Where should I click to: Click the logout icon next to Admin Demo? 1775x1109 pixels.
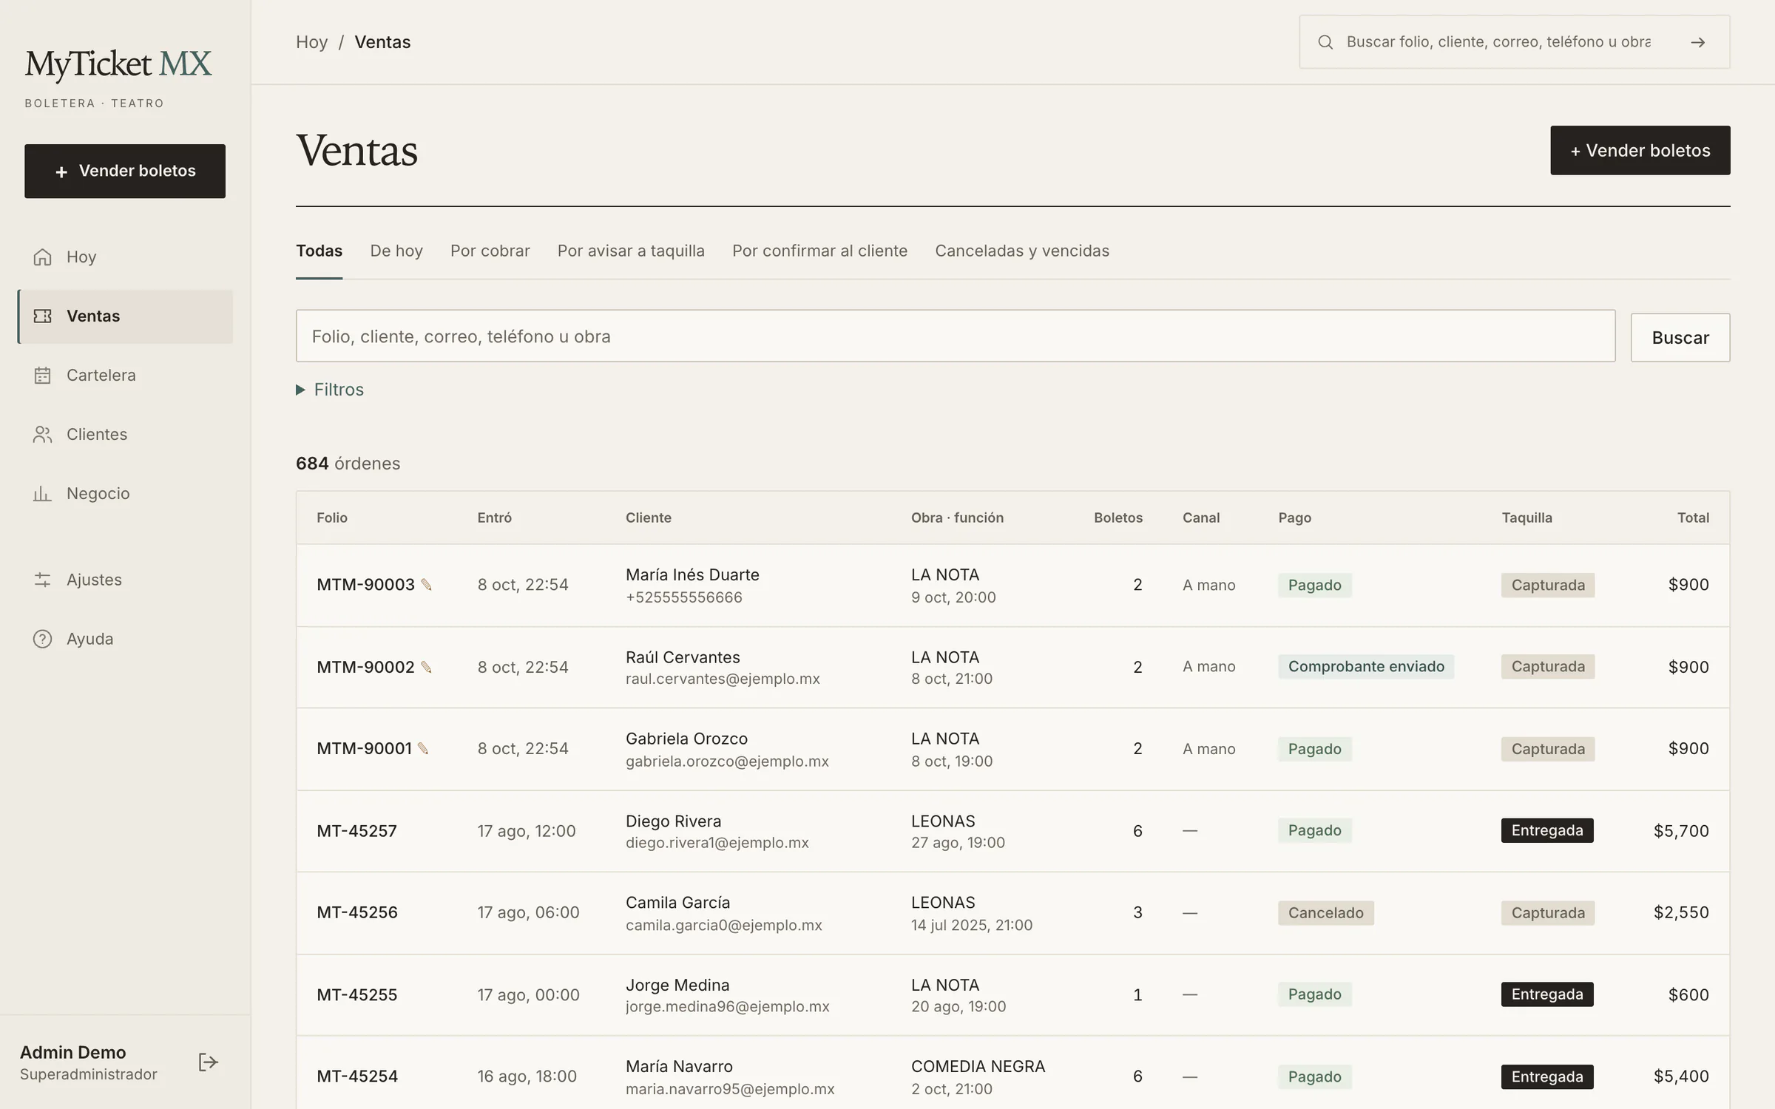point(208,1062)
